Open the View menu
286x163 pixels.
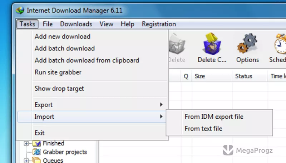tap(106, 24)
